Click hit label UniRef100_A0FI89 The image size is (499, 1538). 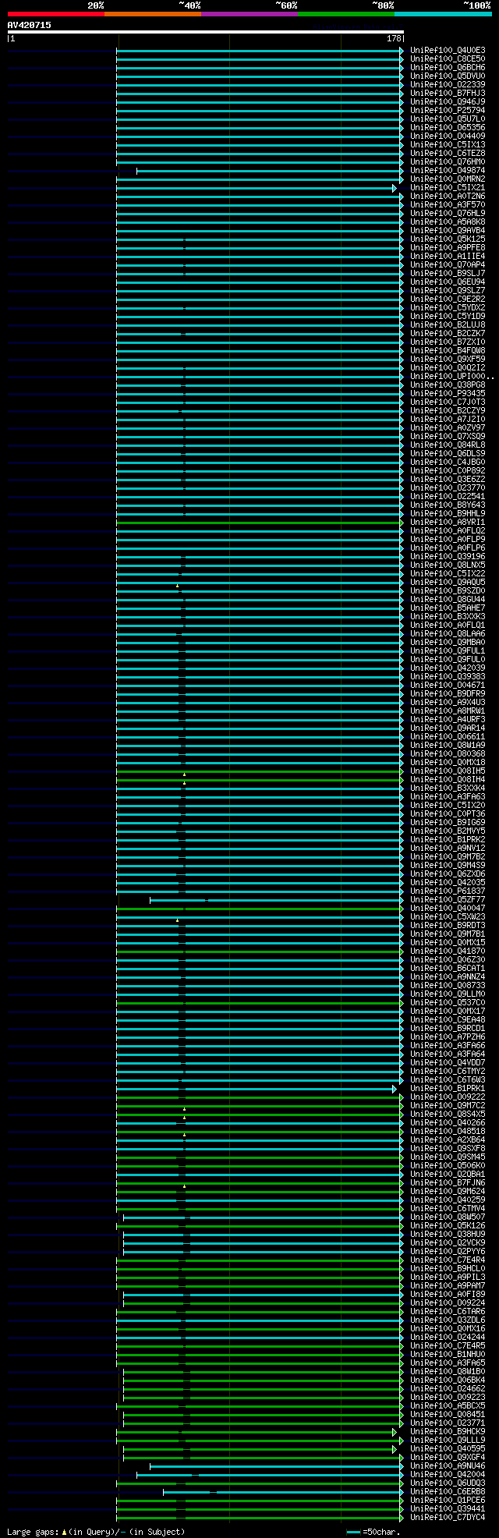click(x=448, y=1294)
